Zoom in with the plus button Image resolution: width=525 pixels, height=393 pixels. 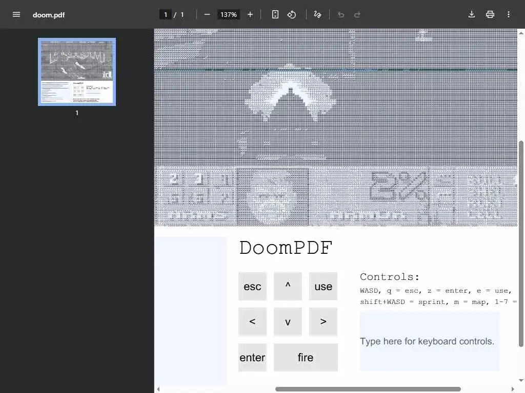(x=250, y=14)
